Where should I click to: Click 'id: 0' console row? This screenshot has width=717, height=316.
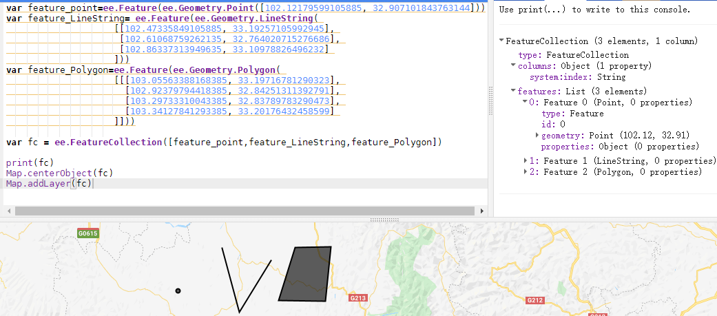pyautogui.click(x=553, y=125)
